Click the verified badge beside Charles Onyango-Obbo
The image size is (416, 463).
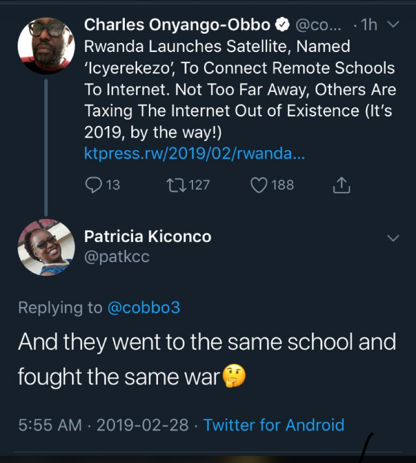tap(282, 25)
